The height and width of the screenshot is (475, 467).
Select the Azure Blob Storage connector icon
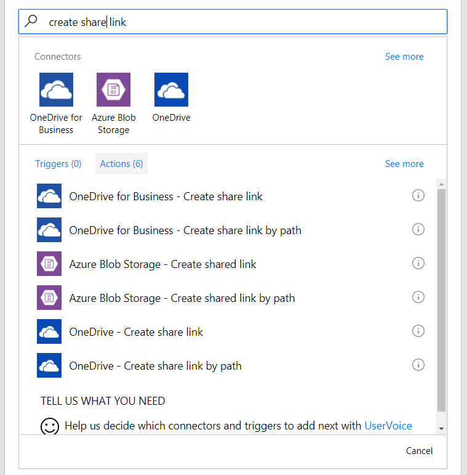point(113,90)
